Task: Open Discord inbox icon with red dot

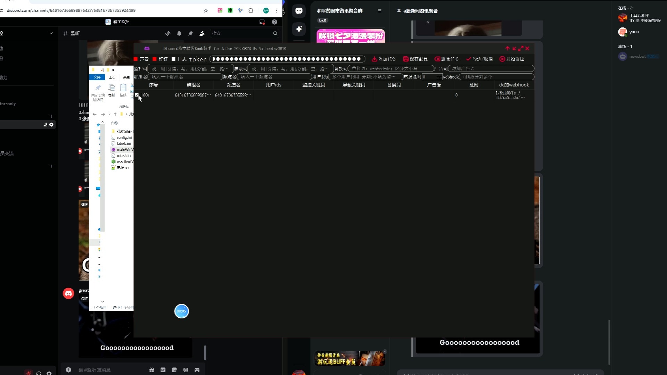Action: 262,22
